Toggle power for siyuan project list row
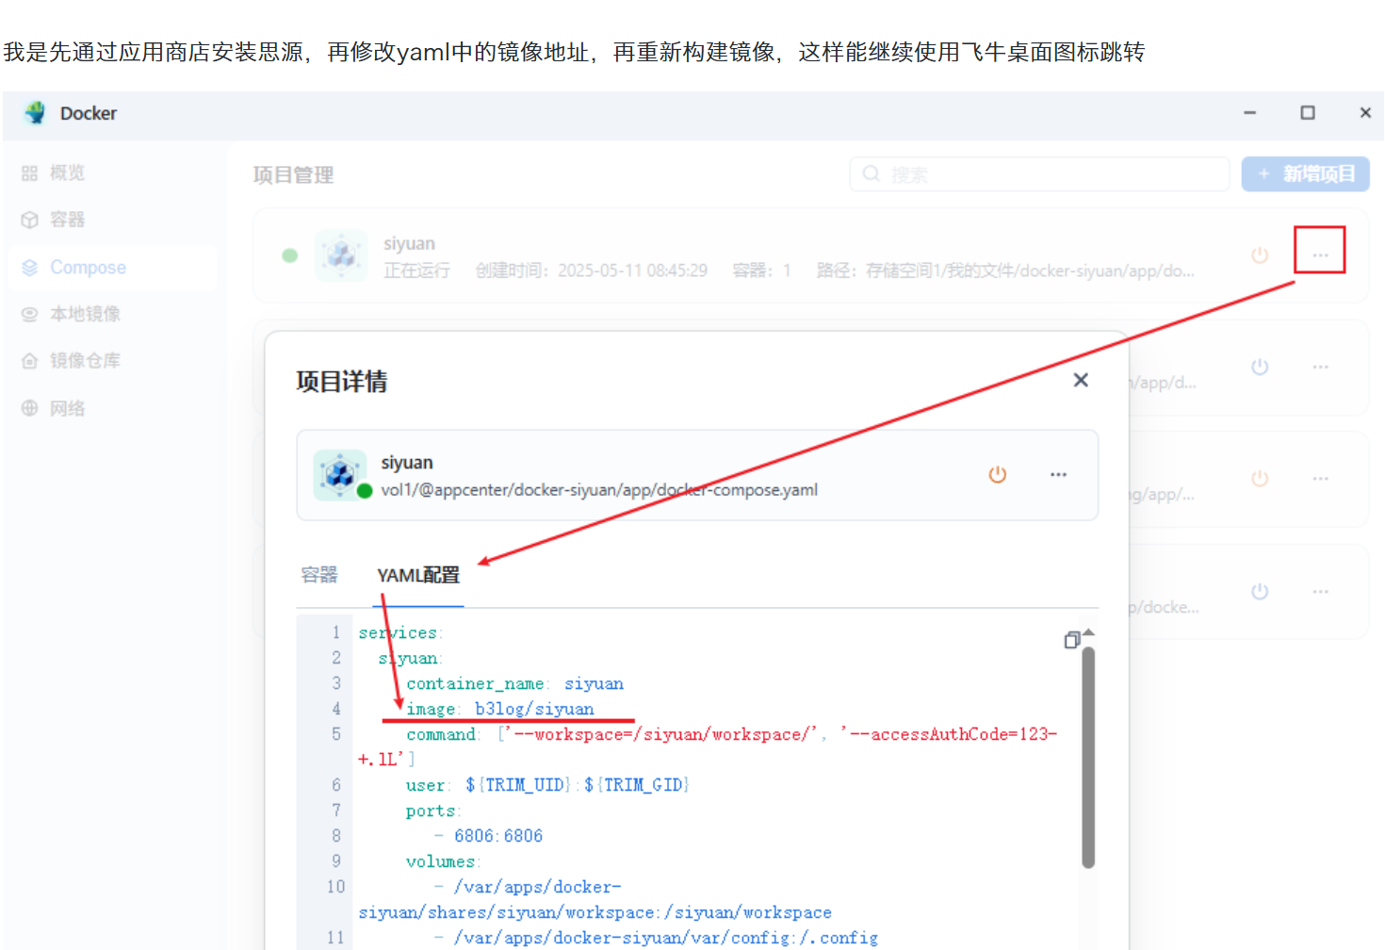The image size is (1385, 950). click(x=1260, y=255)
